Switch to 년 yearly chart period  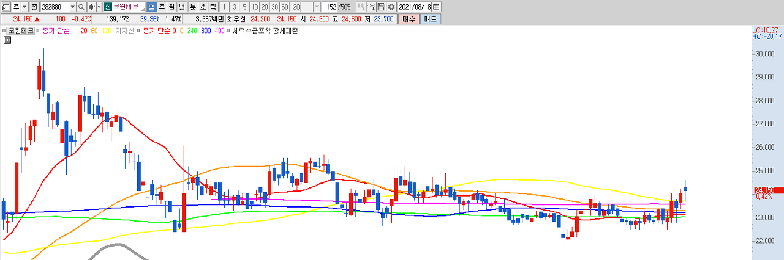(x=182, y=7)
